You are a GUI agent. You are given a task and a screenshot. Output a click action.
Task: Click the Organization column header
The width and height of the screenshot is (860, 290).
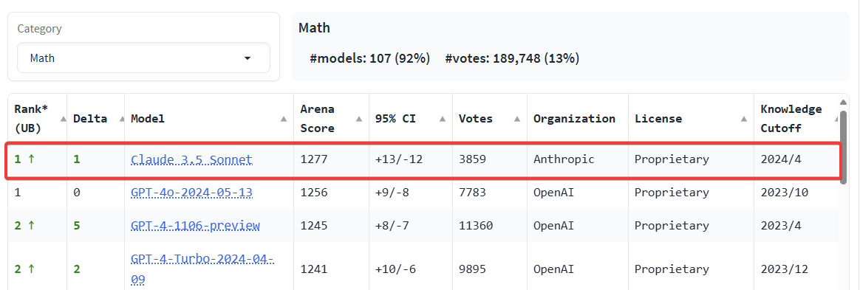point(574,119)
